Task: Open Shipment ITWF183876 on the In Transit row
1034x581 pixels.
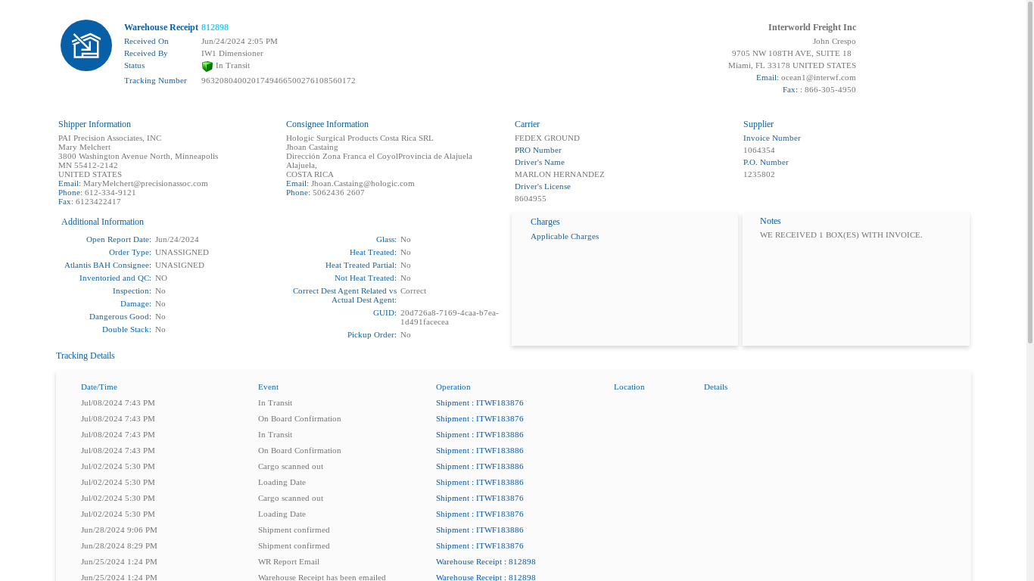Action: click(480, 402)
